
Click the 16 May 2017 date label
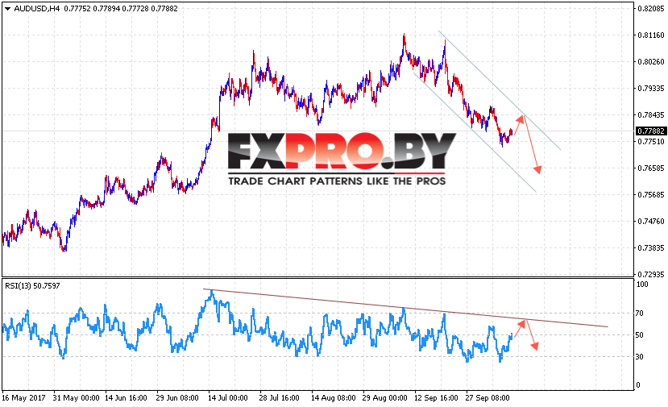24,398
